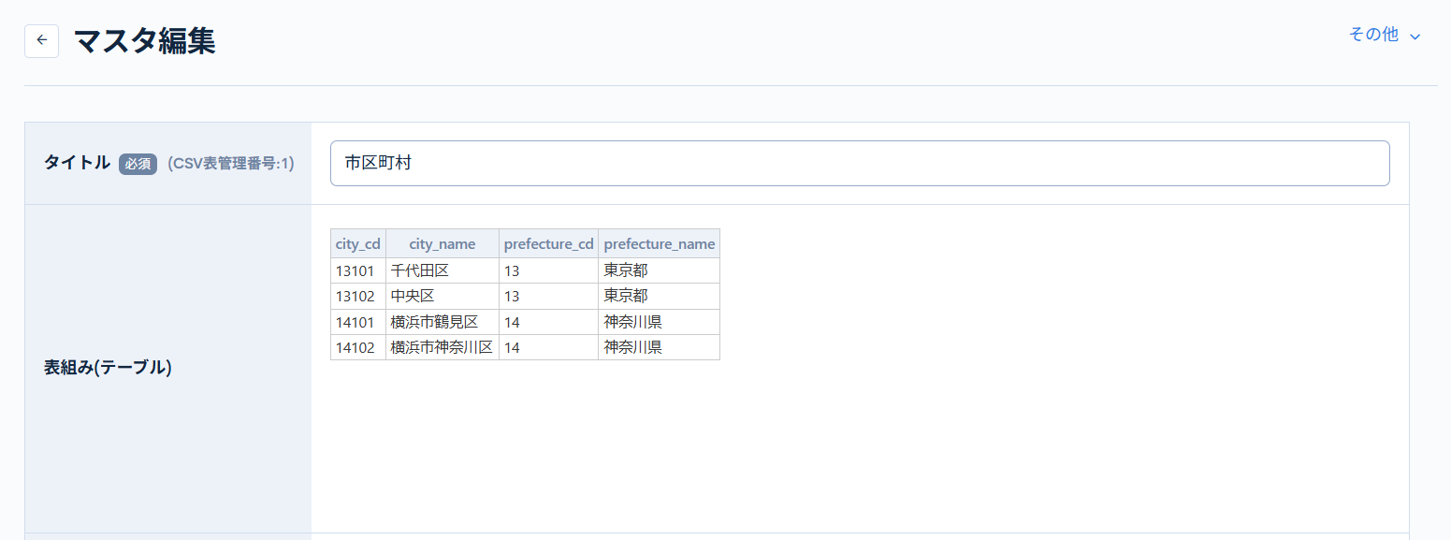The height and width of the screenshot is (540, 1451).
Task: Click the CSV表管理番号:1 label
Action: tap(230, 163)
